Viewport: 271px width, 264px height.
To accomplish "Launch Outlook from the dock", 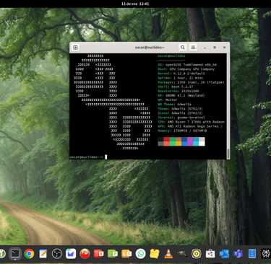I will click(x=224, y=253).
